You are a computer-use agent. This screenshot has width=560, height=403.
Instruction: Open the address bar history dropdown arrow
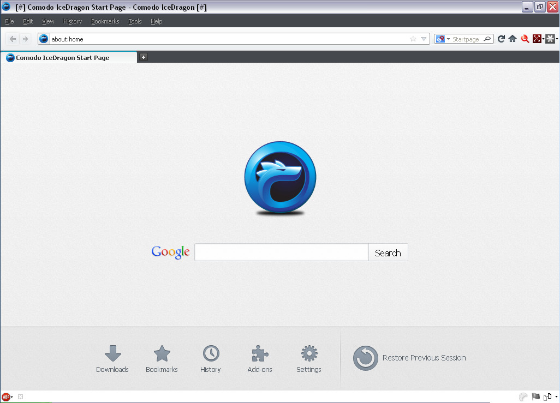click(424, 39)
